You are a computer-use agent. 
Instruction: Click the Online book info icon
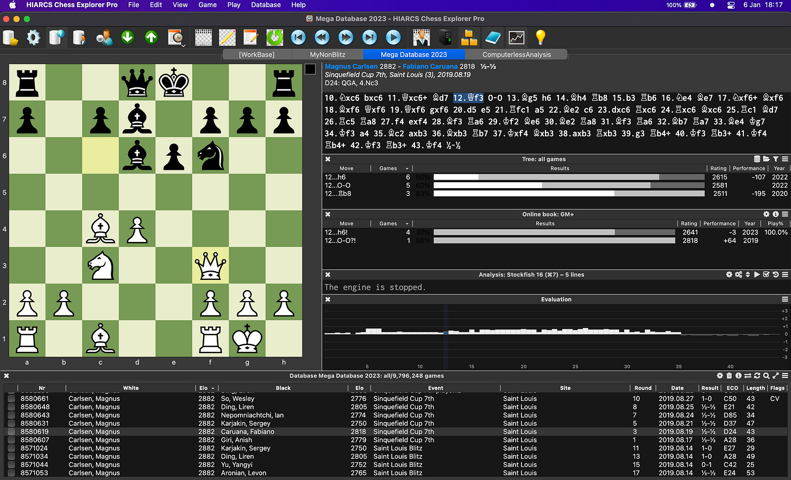click(776, 214)
